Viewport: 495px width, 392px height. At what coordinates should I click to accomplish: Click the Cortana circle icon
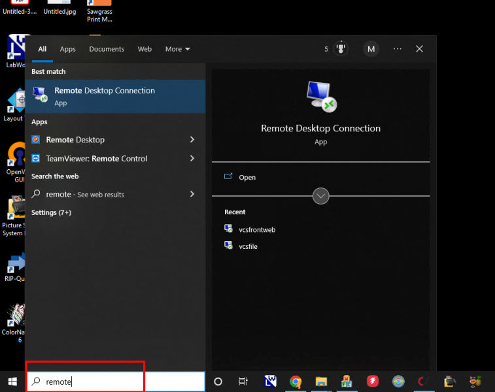tap(218, 382)
